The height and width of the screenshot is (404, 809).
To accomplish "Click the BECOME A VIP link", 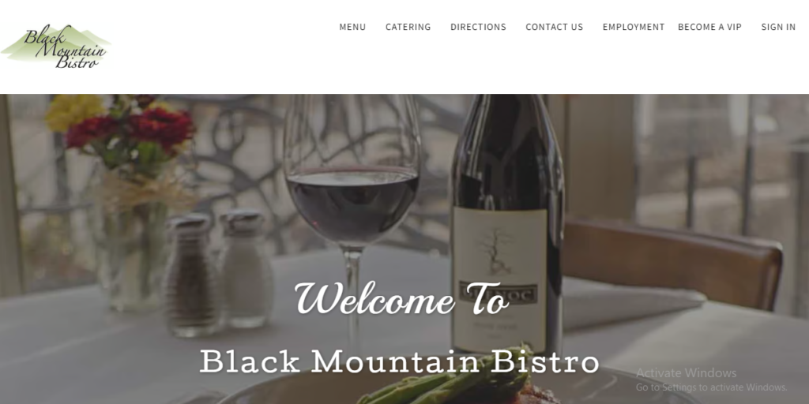I will pos(709,27).
